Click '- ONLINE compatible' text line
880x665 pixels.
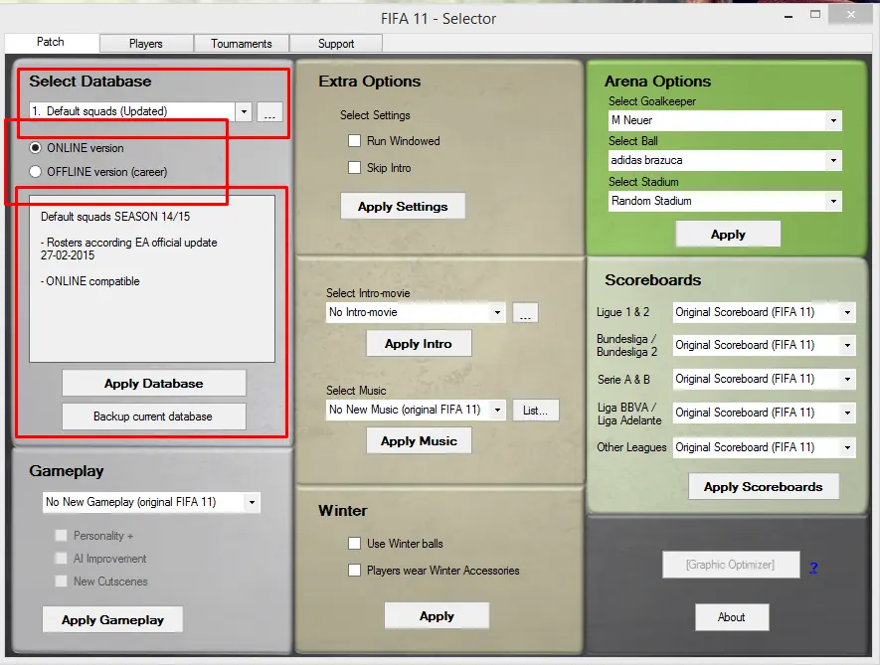pos(89,281)
